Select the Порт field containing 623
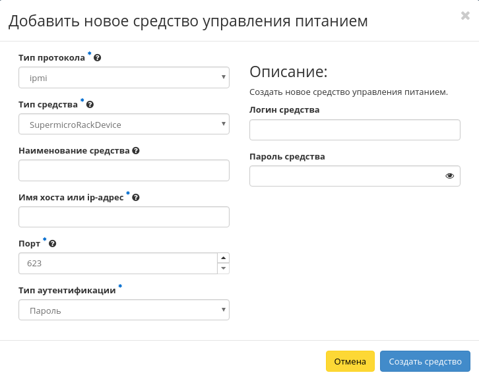The height and width of the screenshot is (379, 479). tap(117, 263)
